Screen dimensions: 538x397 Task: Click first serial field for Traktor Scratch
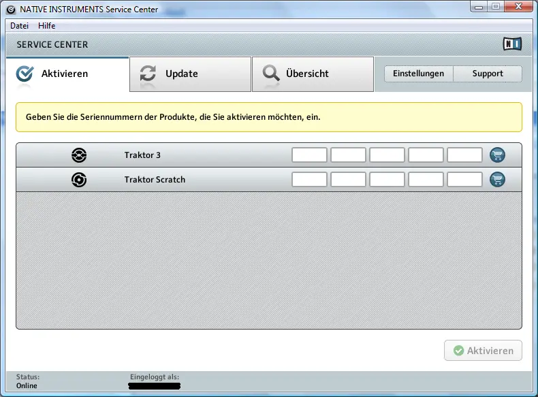pyautogui.click(x=309, y=180)
